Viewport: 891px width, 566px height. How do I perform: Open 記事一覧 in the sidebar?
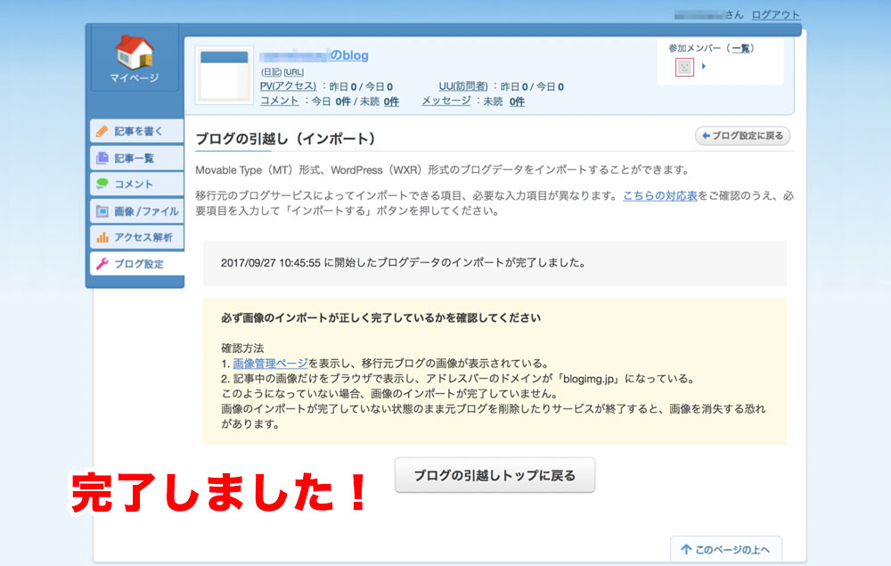click(136, 158)
